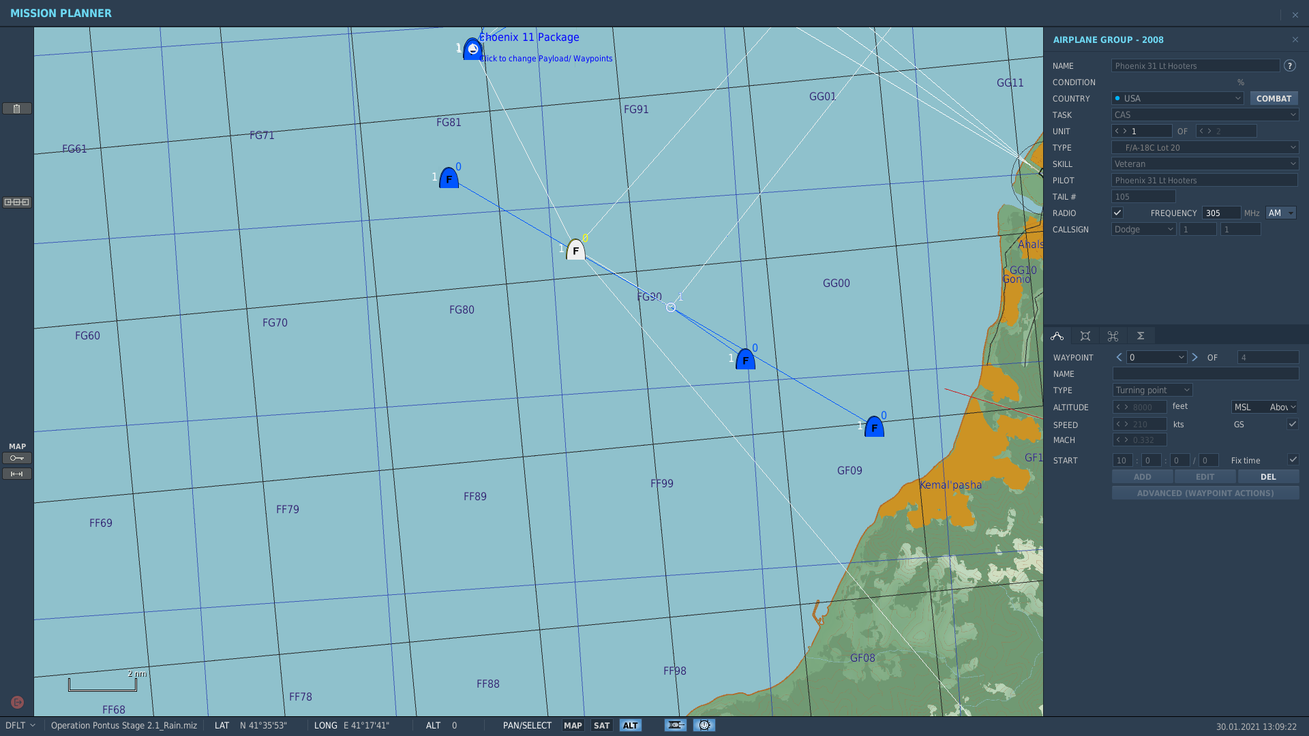Click the map key legend icon
This screenshot has width=1309, height=736.
pyautogui.click(x=17, y=458)
